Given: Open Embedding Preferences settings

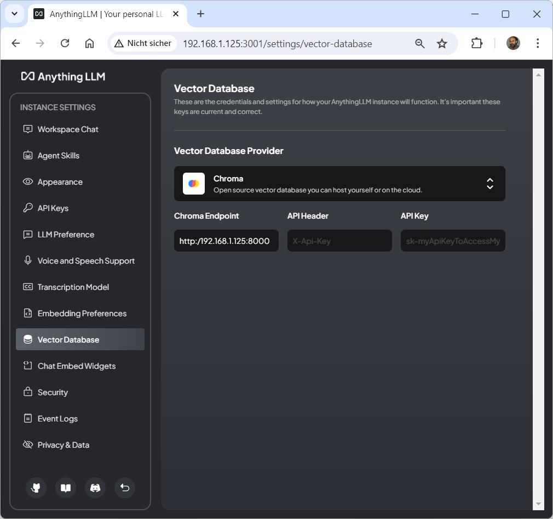Looking at the screenshot, I should [82, 313].
